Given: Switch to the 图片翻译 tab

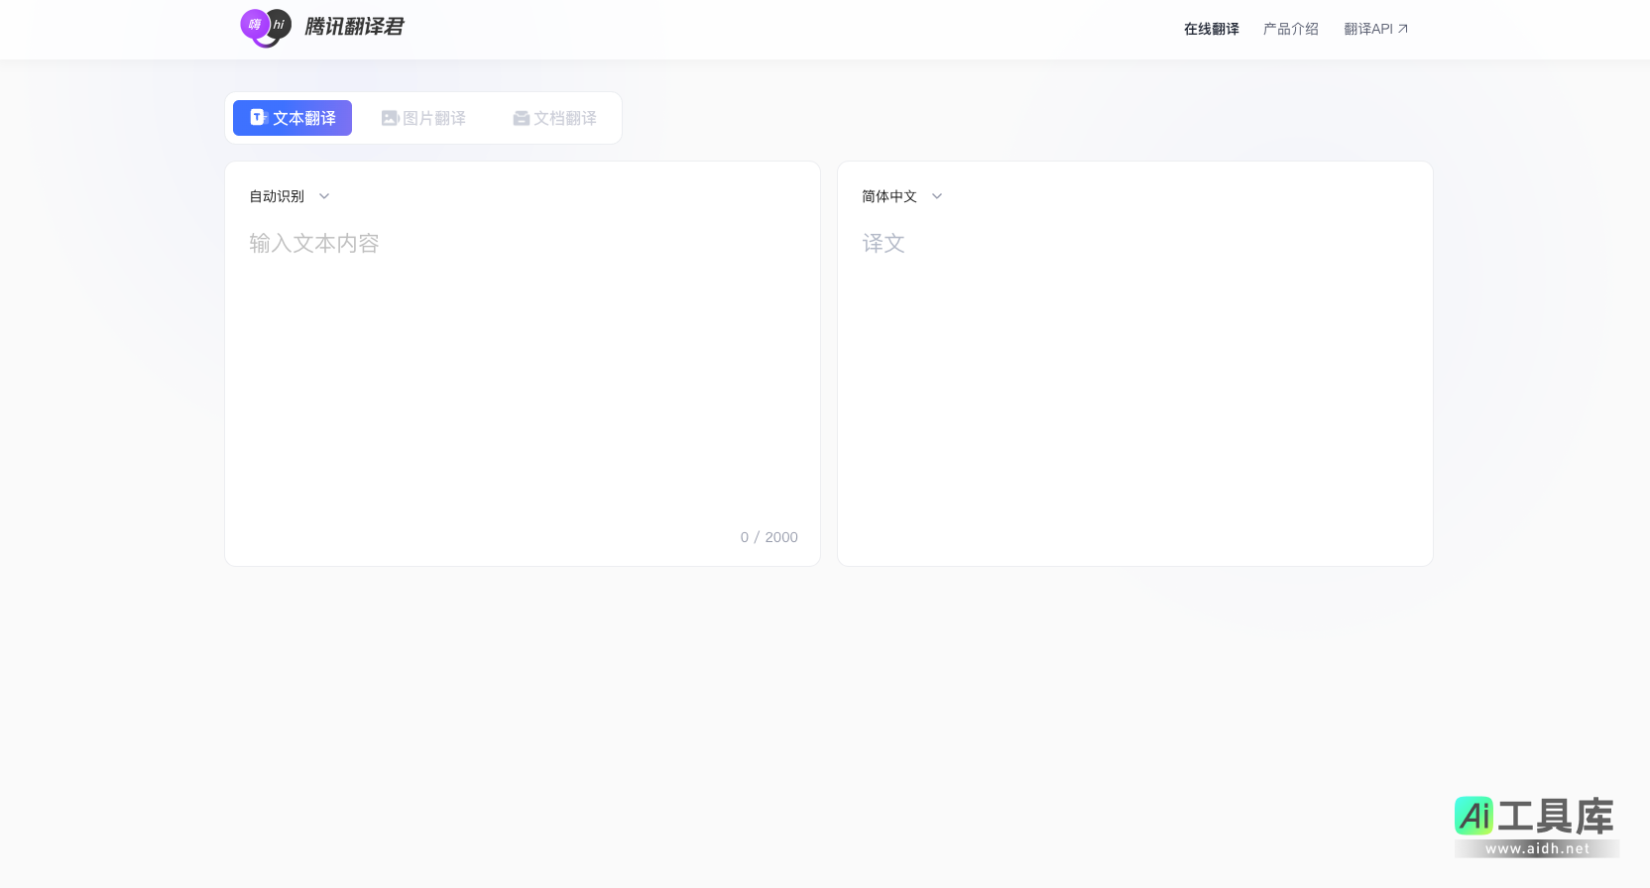Looking at the screenshot, I should [434, 118].
